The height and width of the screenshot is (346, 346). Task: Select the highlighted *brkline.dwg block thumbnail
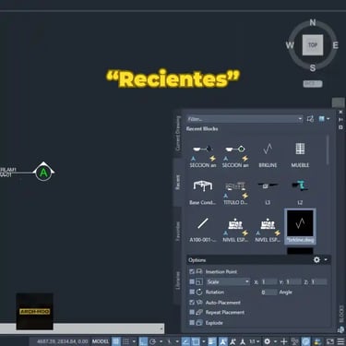[x=300, y=227]
